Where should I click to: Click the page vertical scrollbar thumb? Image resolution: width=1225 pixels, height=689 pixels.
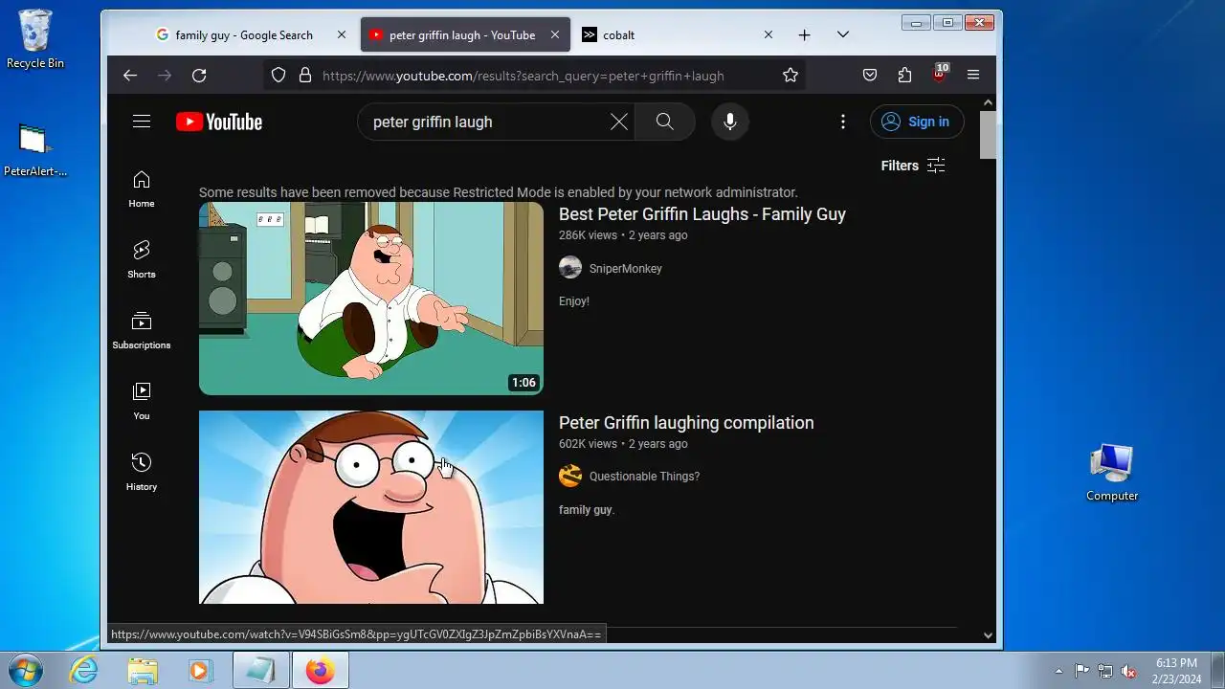coord(989,135)
